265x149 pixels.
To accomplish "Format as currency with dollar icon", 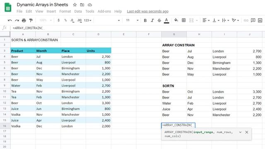I will [58, 20].
